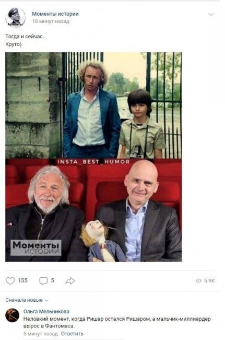The width and height of the screenshot is (225, 340).
Task: Open comments via the speech bubble icon
Action: click(x=43, y=281)
